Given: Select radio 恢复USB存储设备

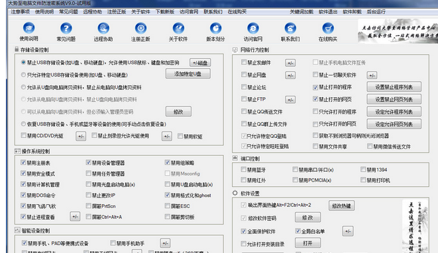Looking at the screenshot, I should click(x=23, y=124).
